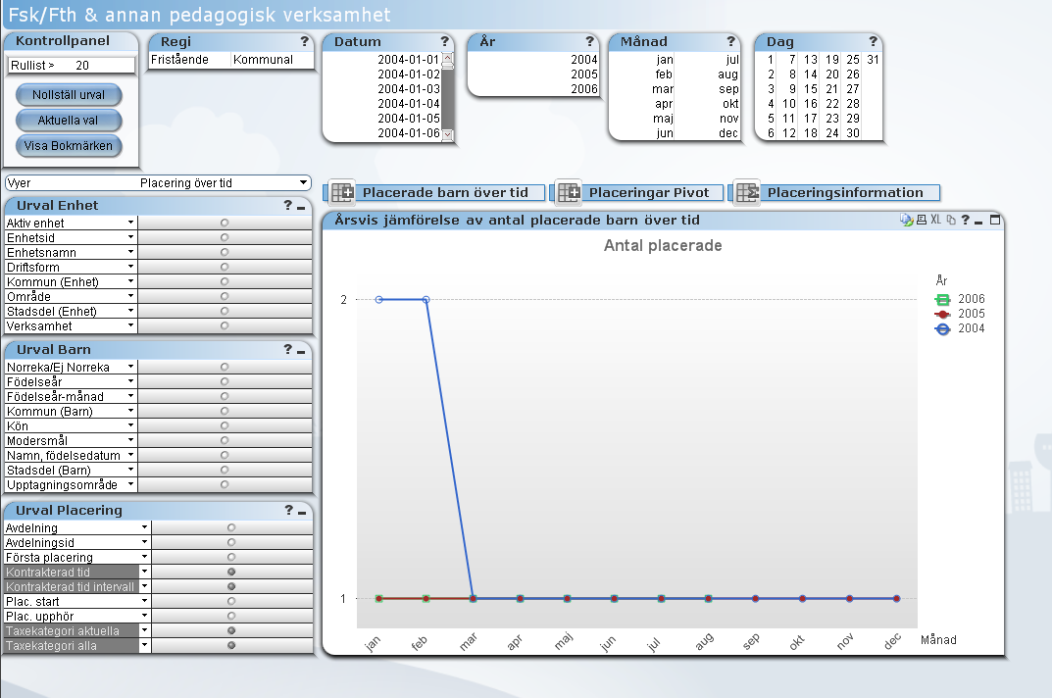This screenshot has height=698, width=1052.
Task: Copy chart to clipboard icon
Action: point(951,220)
